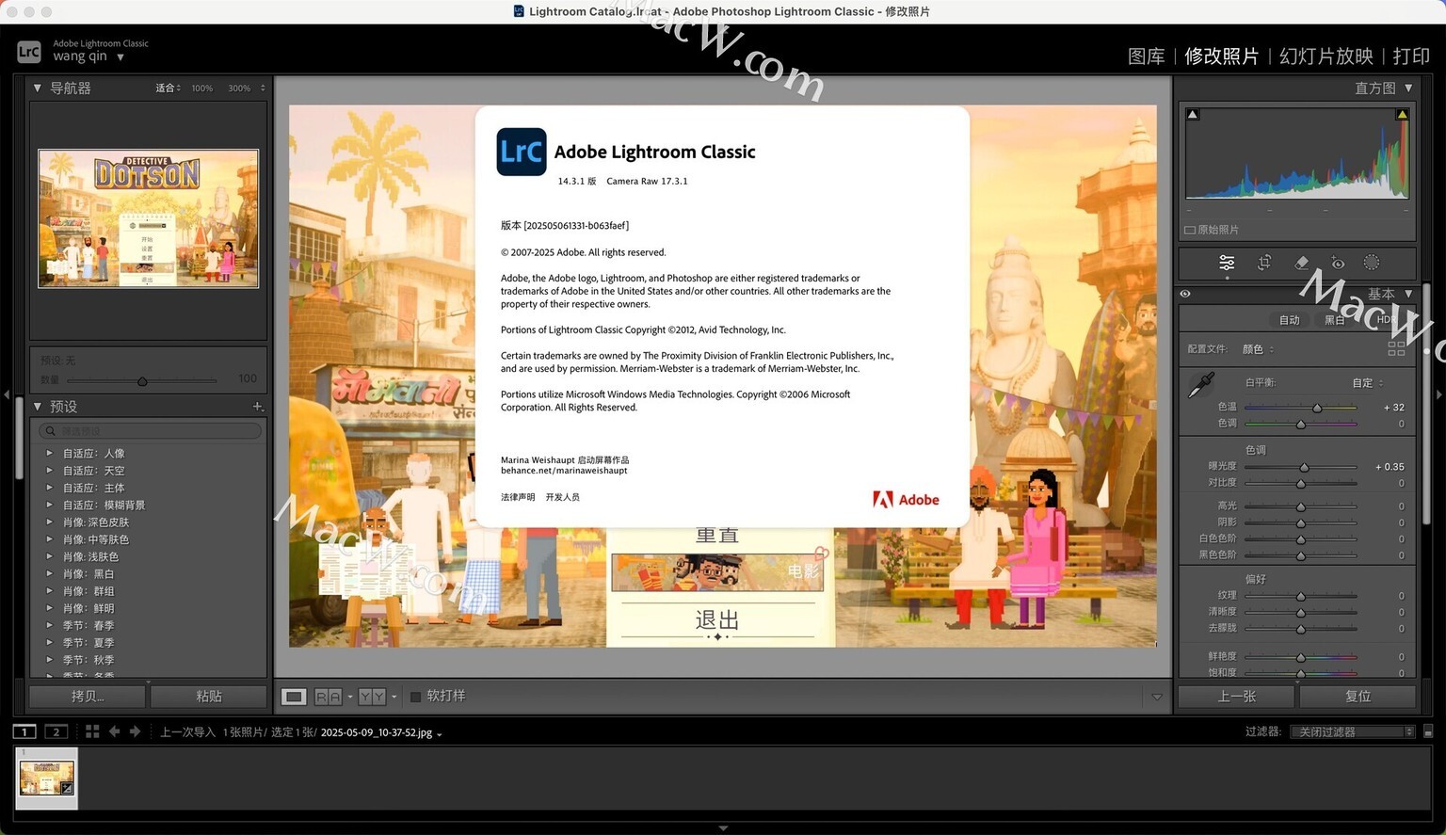Expand the 自适应: 人像 preset group
The height and width of the screenshot is (835, 1446).
pyautogui.click(x=50, y=453)
